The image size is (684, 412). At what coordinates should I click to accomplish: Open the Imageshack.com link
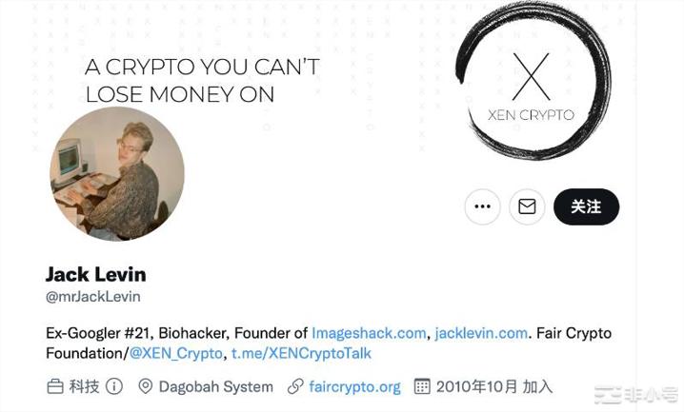pos(369,333)
